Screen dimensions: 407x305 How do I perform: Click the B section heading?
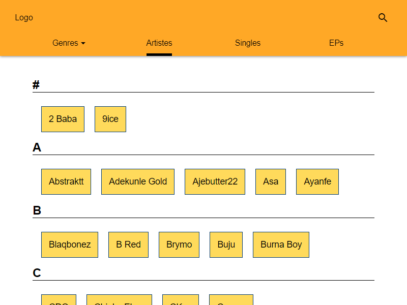pos(37,210)
